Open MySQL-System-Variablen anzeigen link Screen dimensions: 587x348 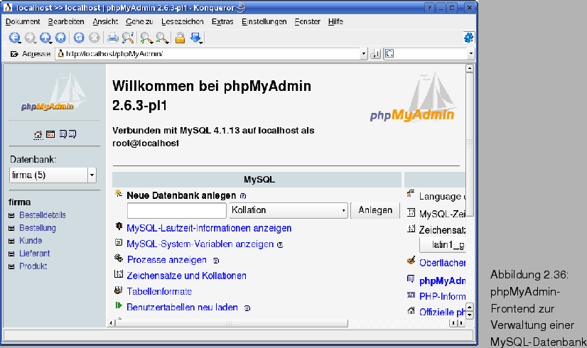200,244
